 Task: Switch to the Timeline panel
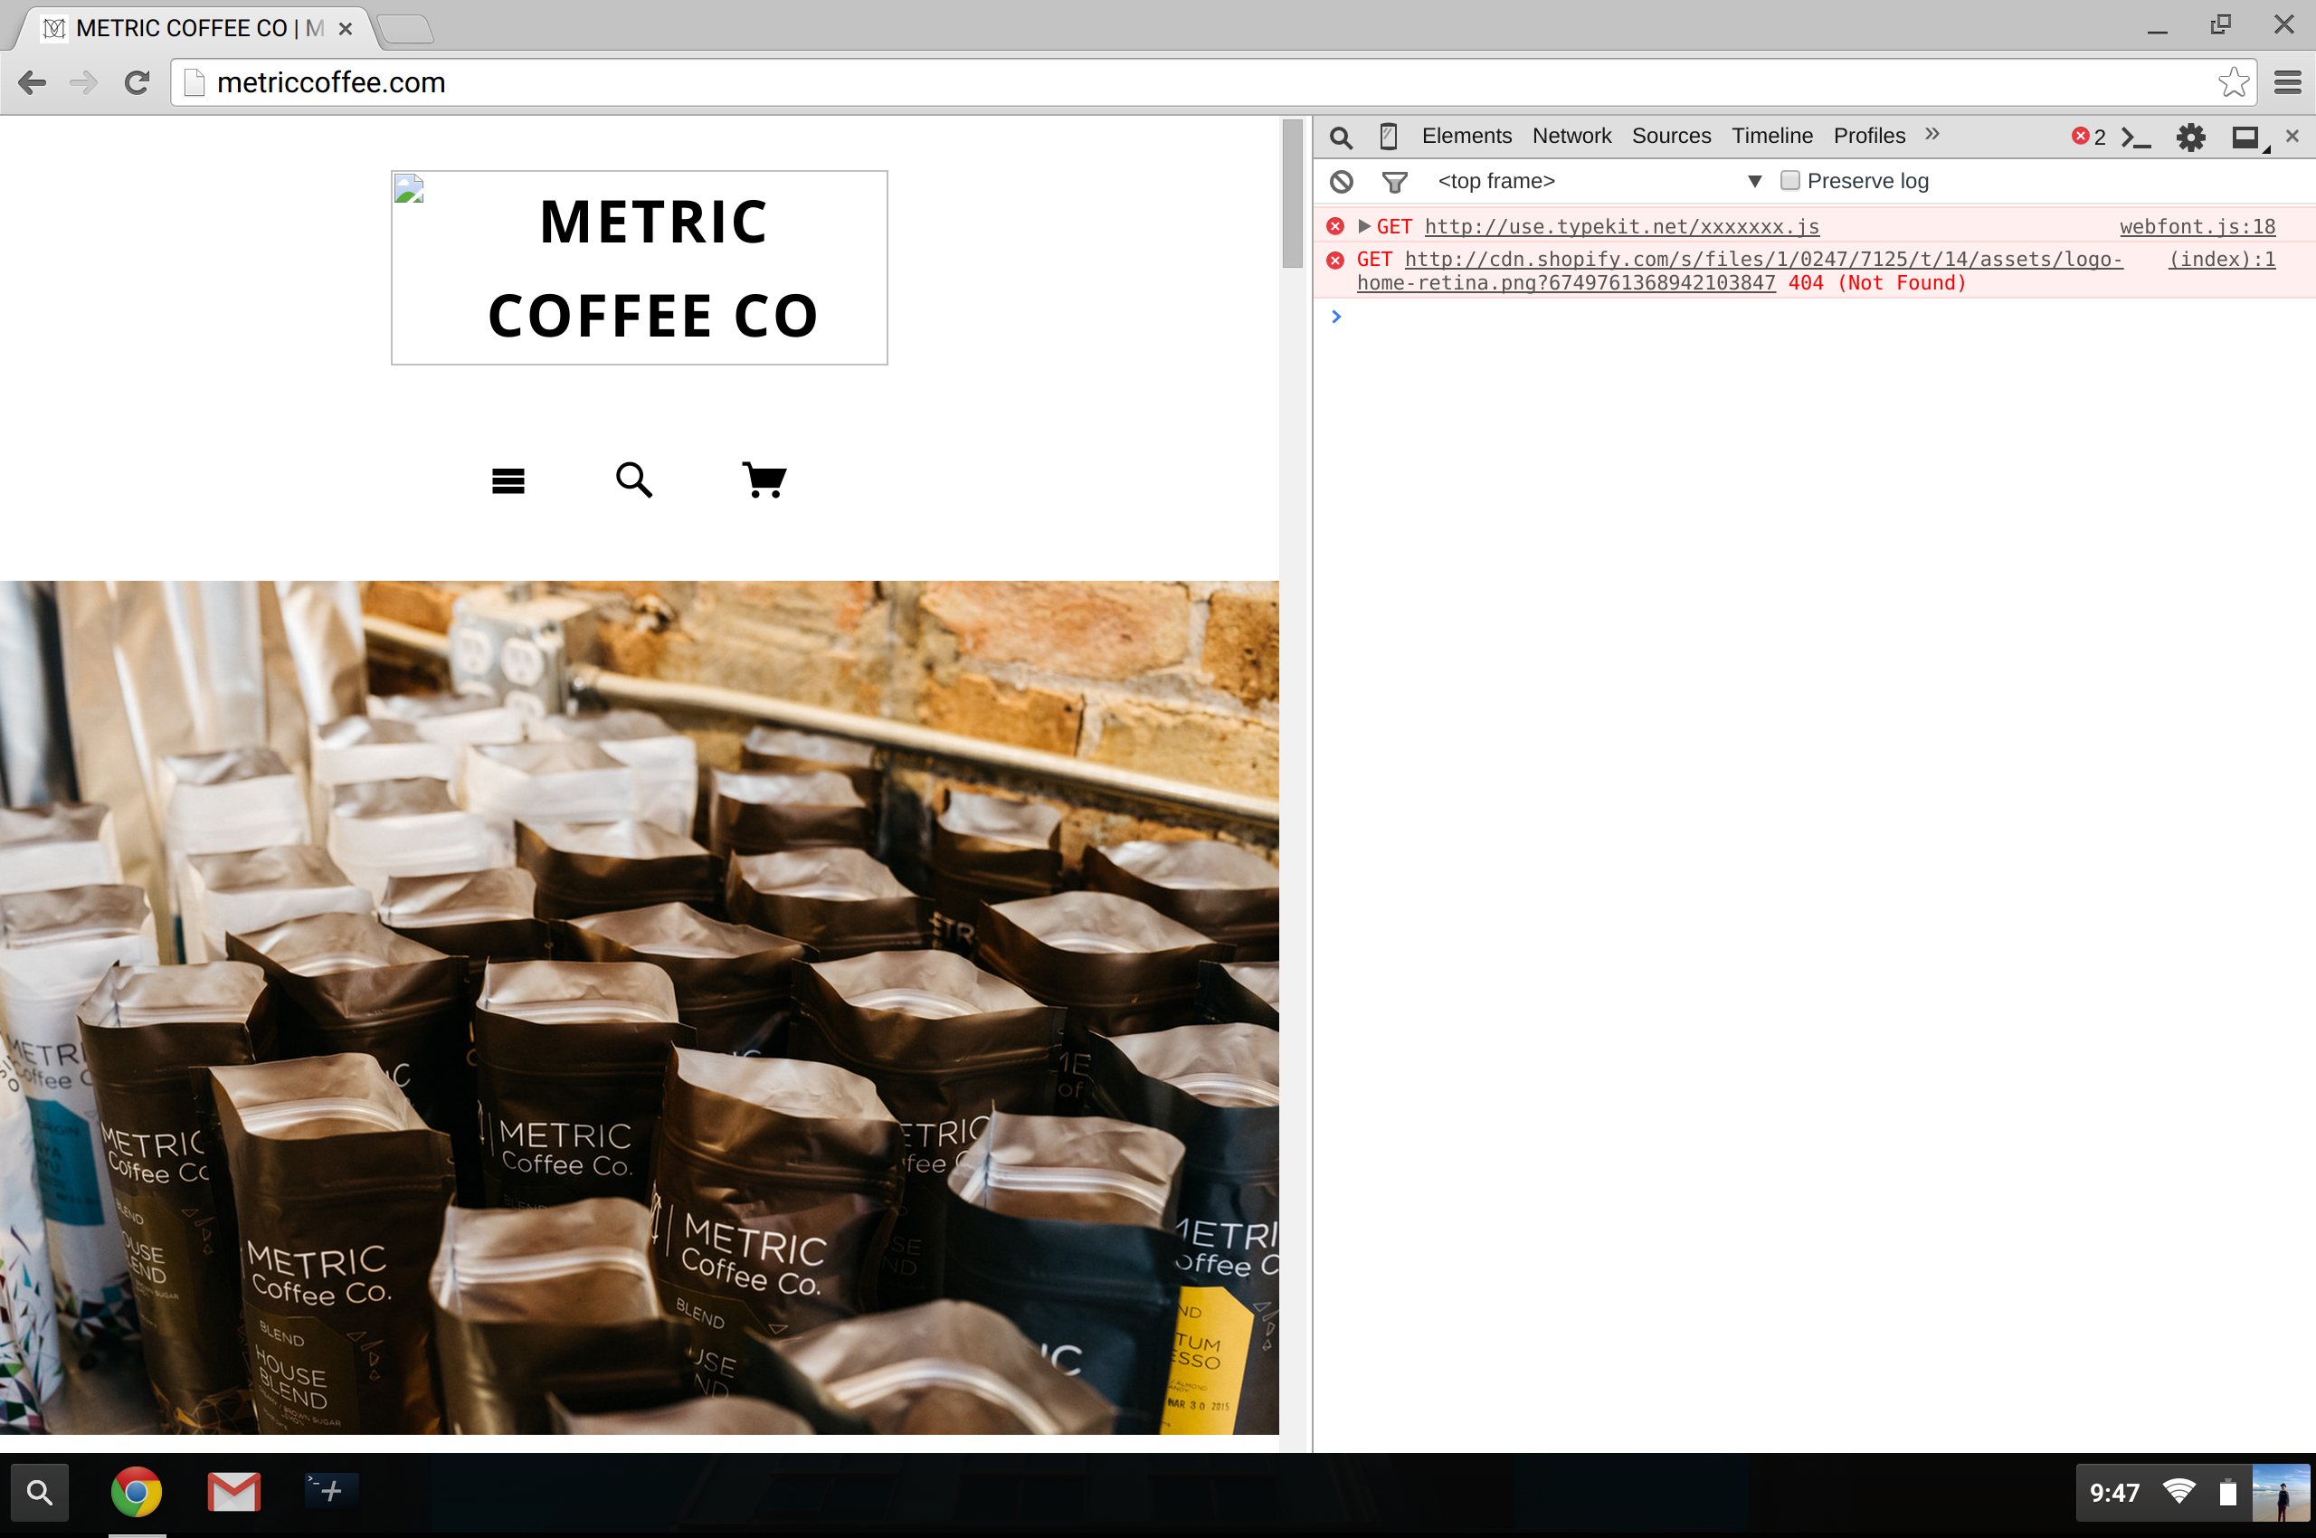(x=1771, y=137)
